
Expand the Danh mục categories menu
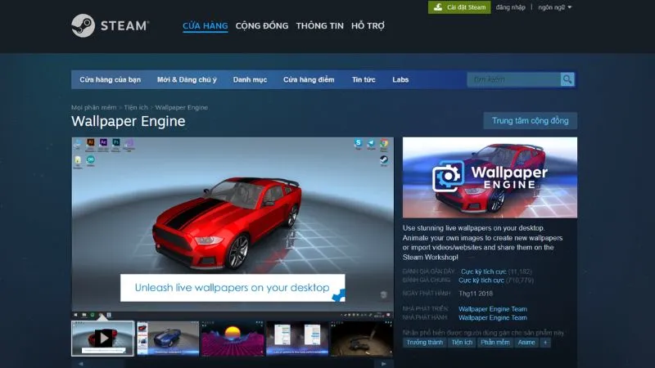(250, 79)
